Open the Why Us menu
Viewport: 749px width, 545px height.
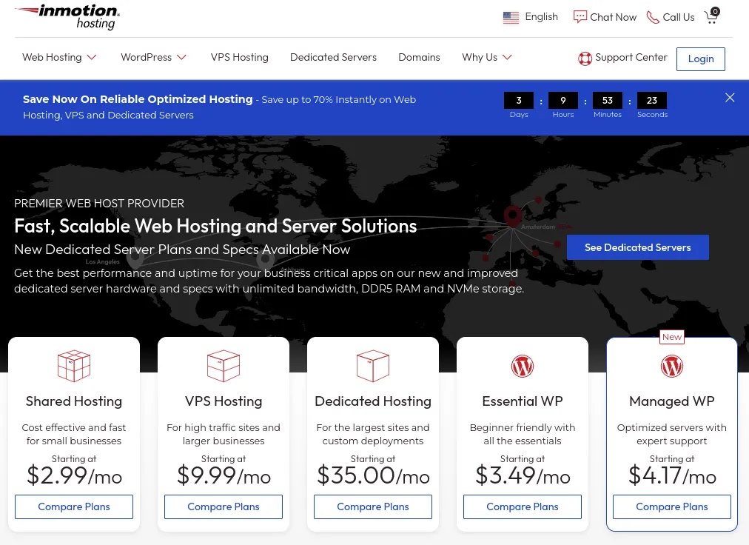(x=480, y=57)
